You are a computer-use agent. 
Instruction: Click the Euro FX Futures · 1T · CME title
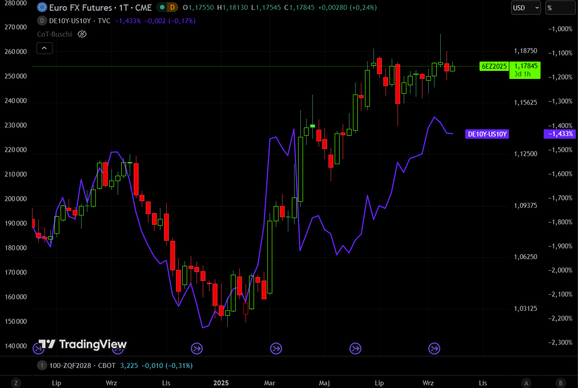101,8
